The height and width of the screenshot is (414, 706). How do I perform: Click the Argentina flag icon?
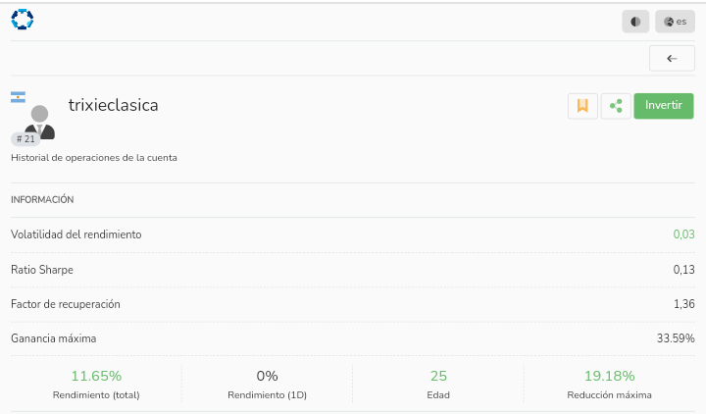[18, 97]
